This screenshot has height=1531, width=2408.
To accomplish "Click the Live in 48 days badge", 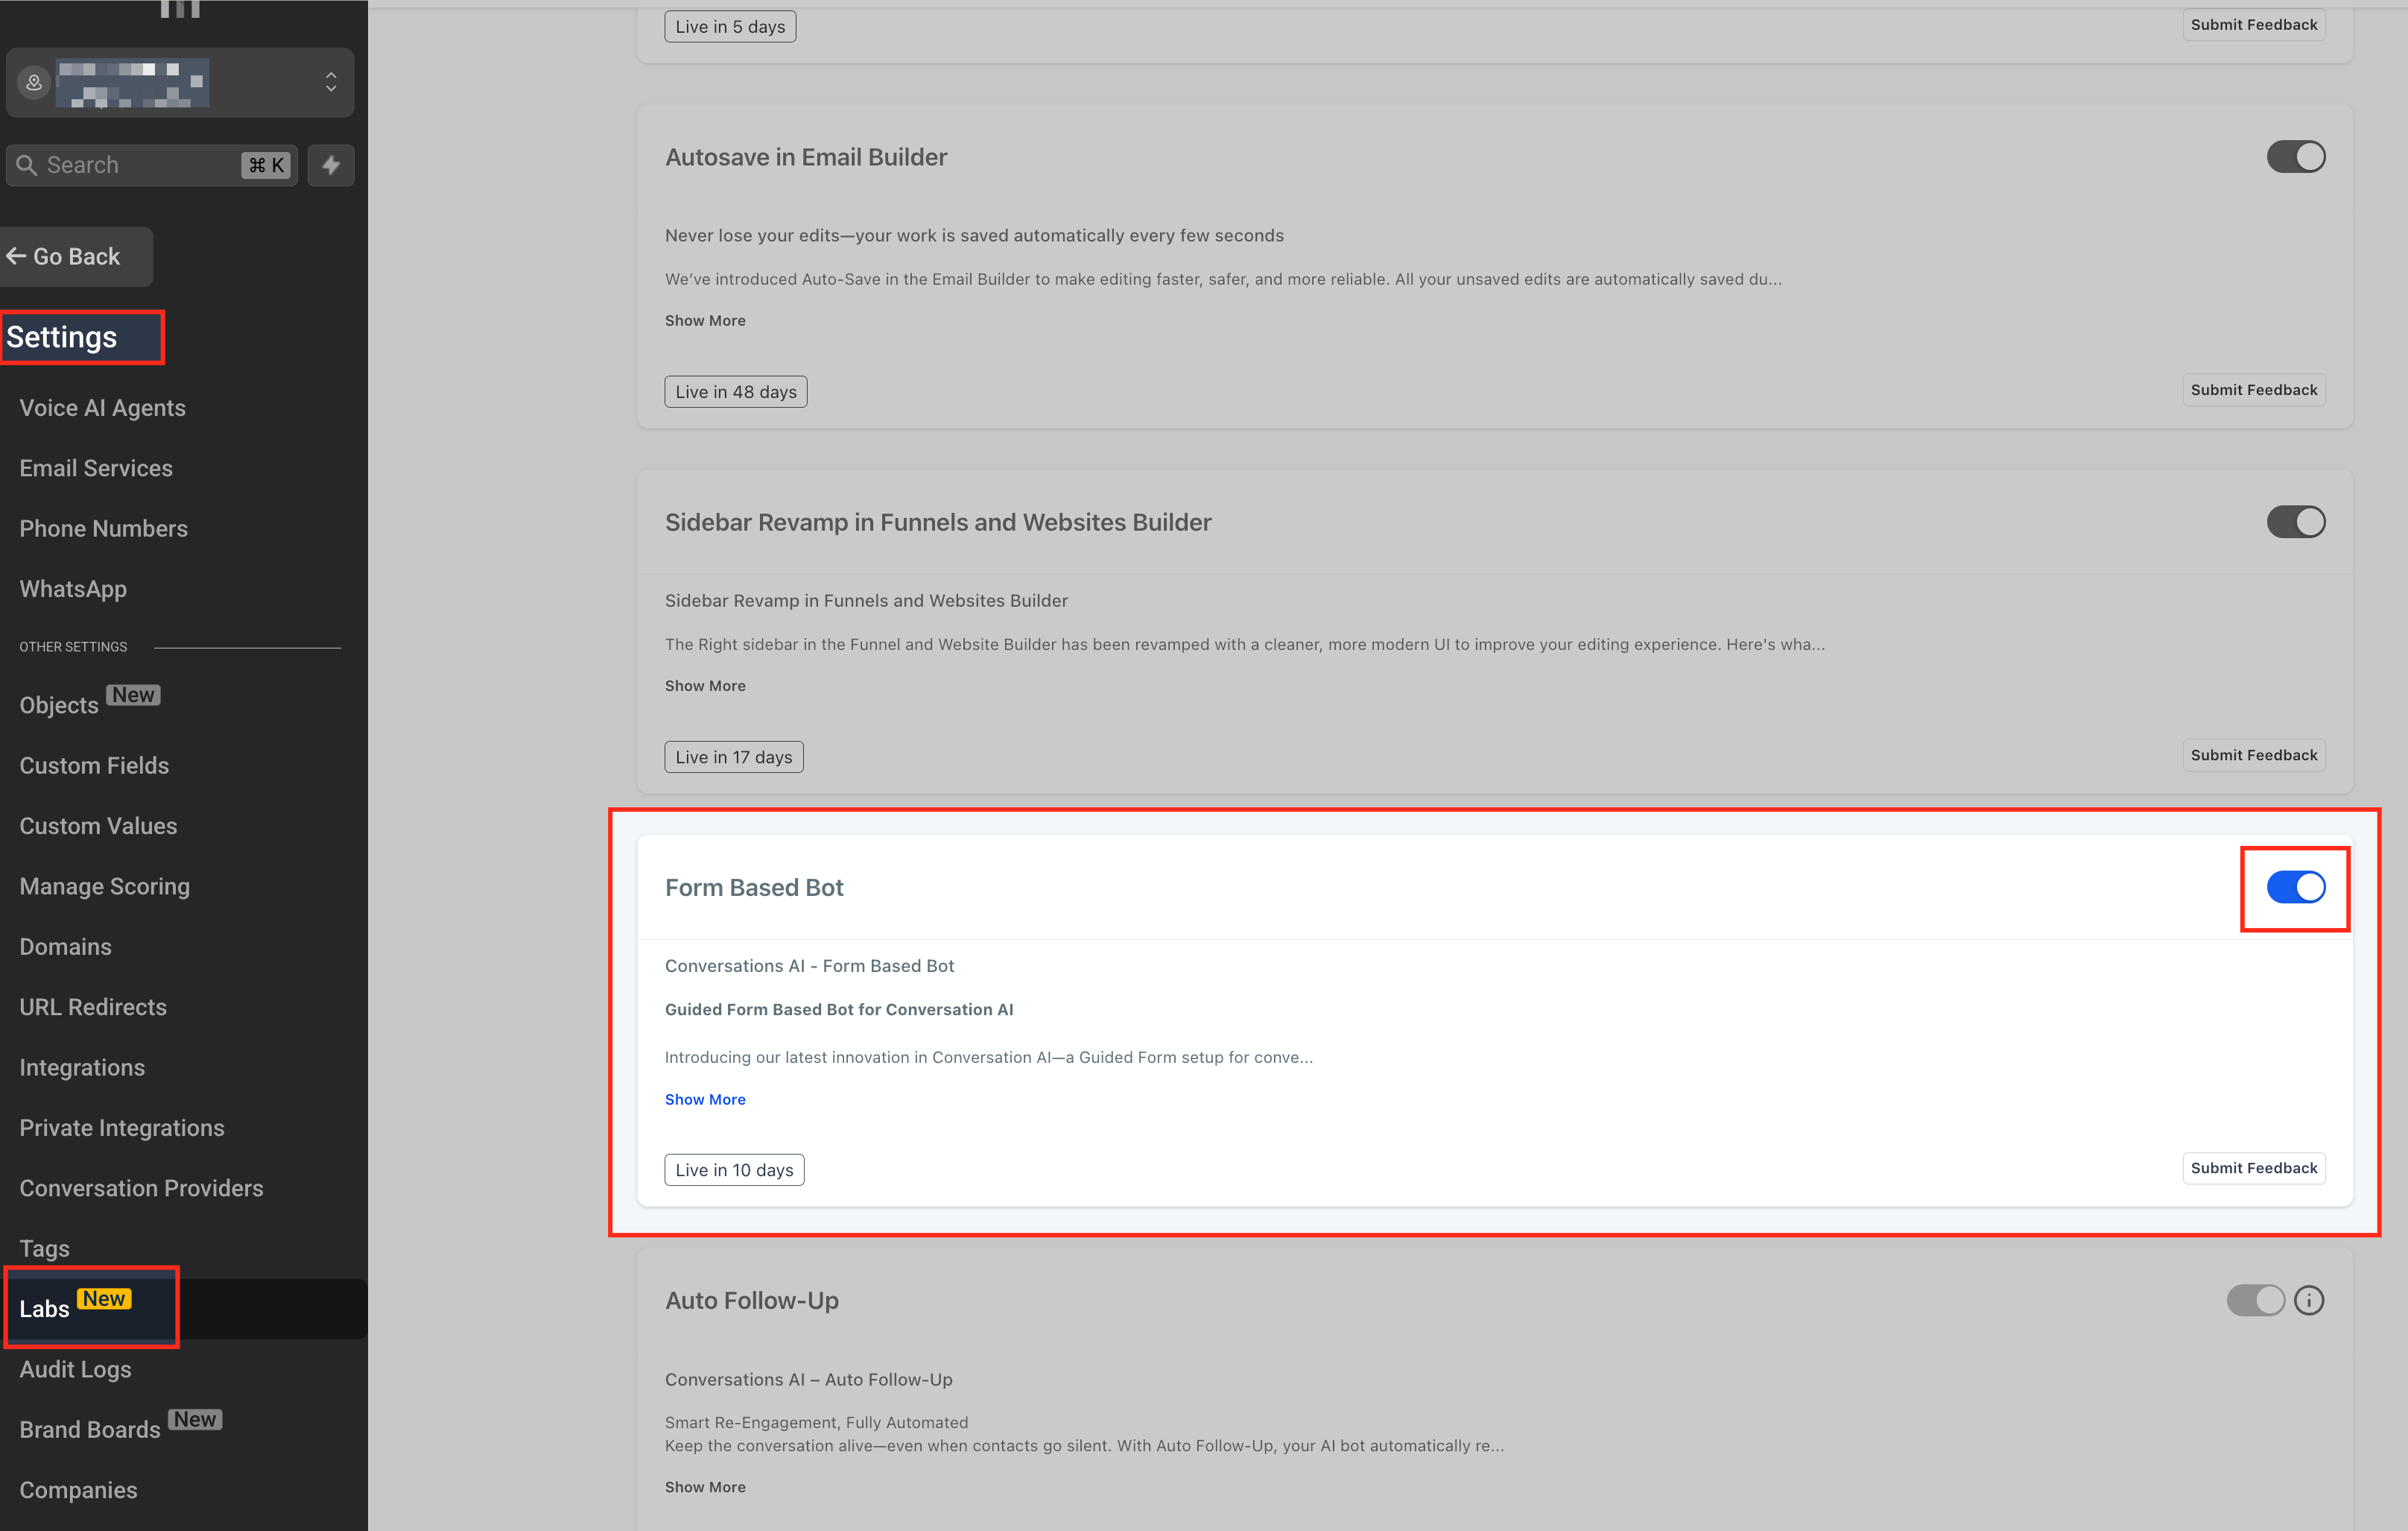I will coord(735,392).
